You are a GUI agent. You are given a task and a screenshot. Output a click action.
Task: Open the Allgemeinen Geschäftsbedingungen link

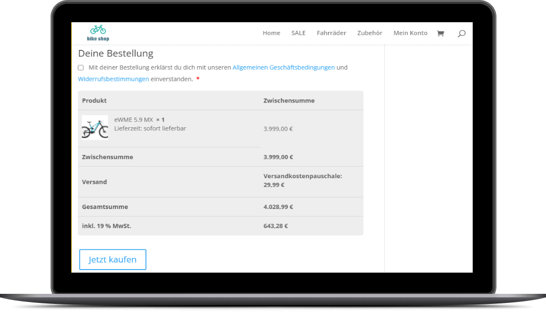pos(283,67)
